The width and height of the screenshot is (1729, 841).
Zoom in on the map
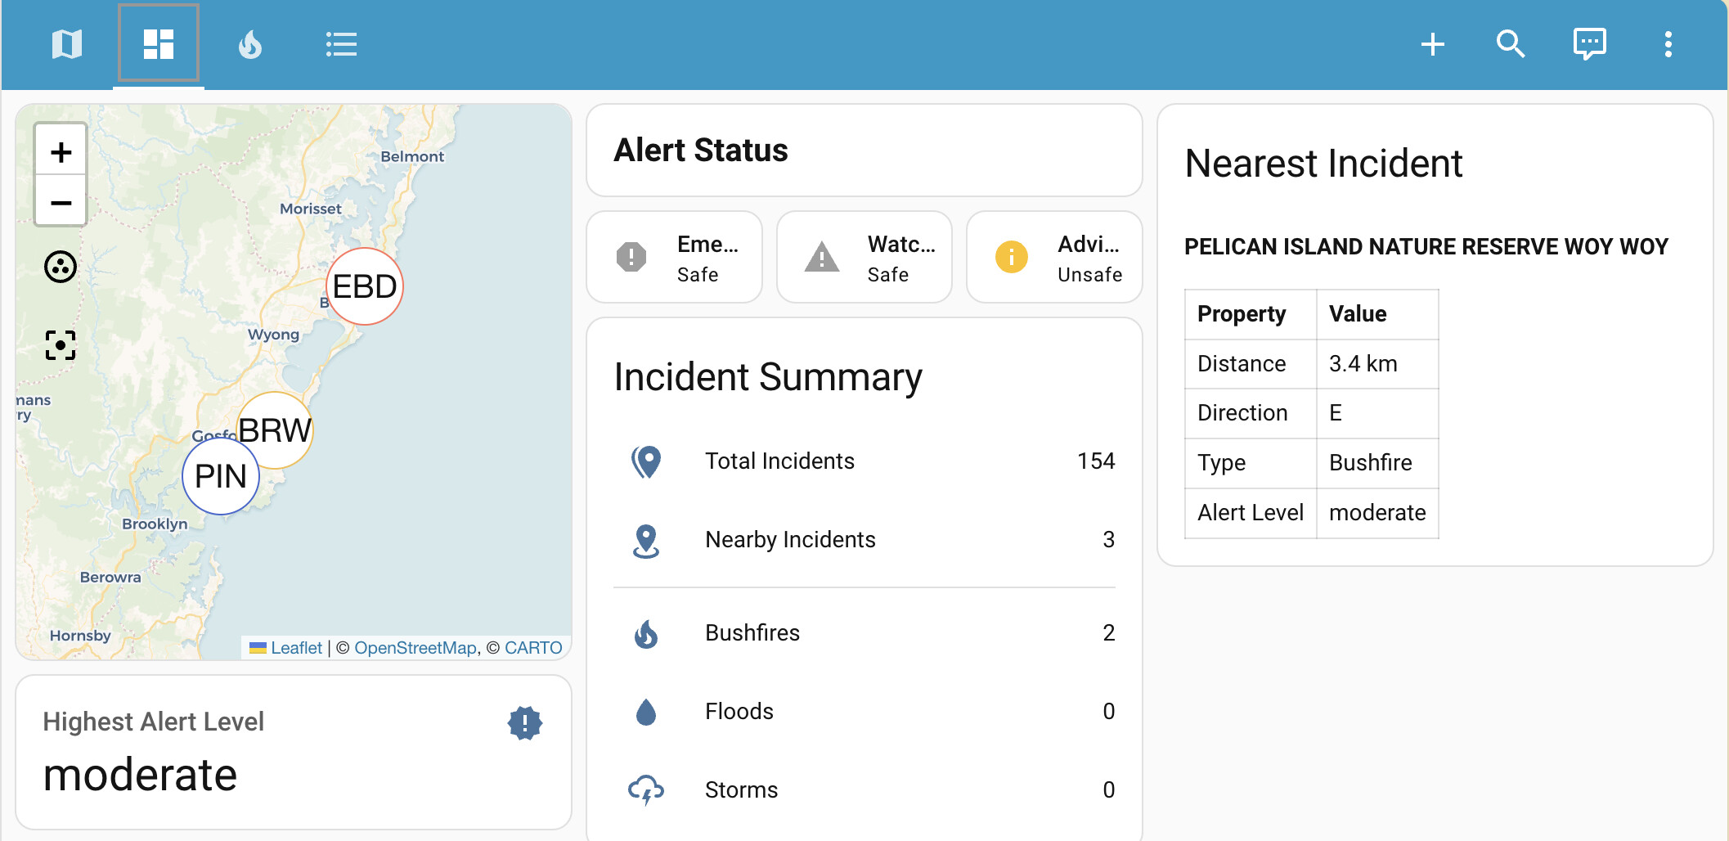pos(61,151)
